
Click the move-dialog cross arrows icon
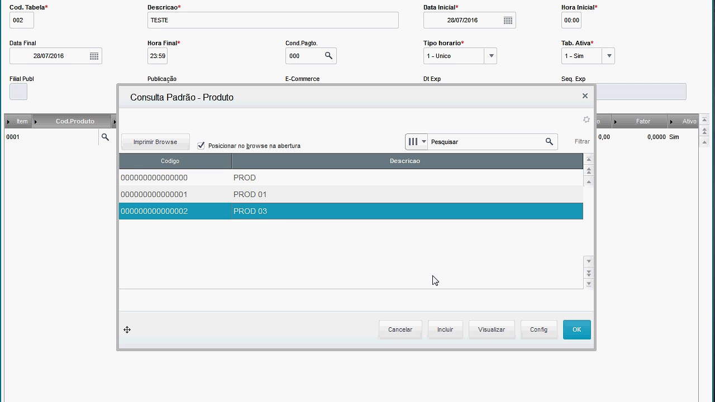coord(127,330)
